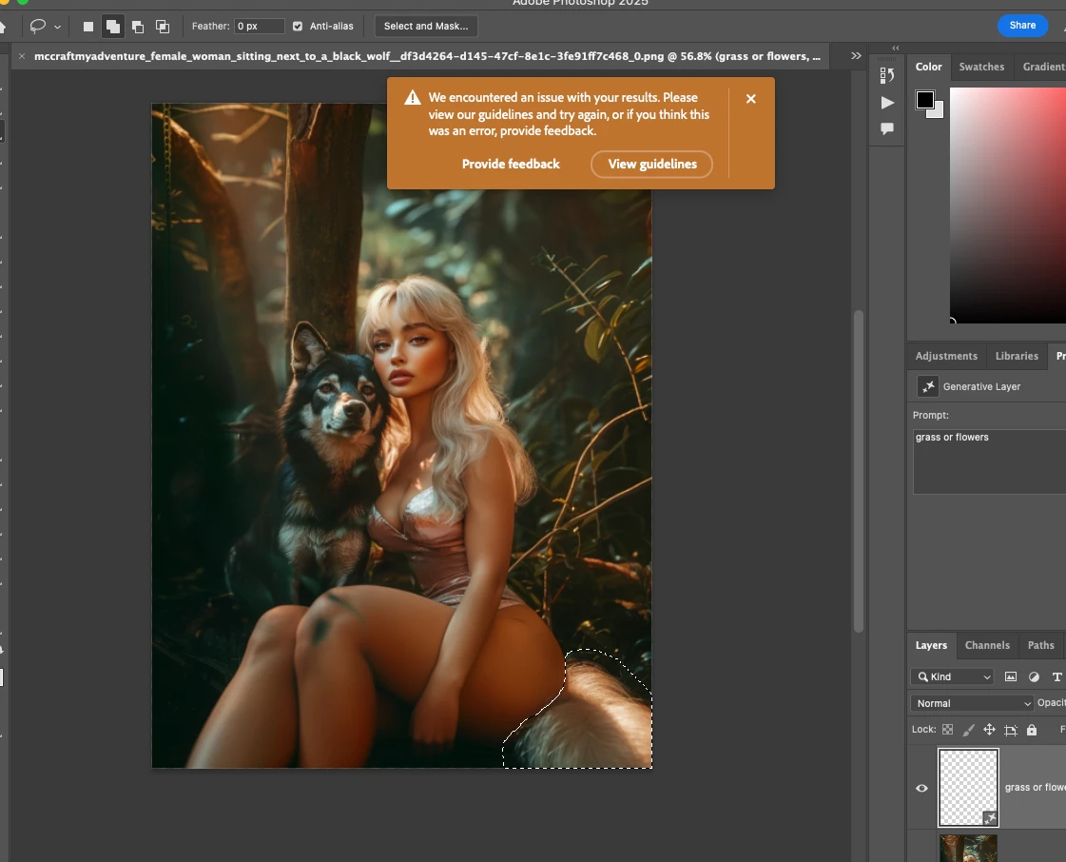Lock layer position with move icon
Viewport: 1066px width, 862px height.
pyautogui.click(x=989, y=730)
